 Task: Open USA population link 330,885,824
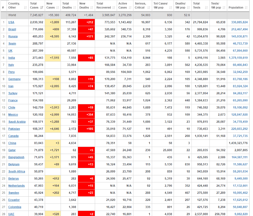tap(240, 22)
